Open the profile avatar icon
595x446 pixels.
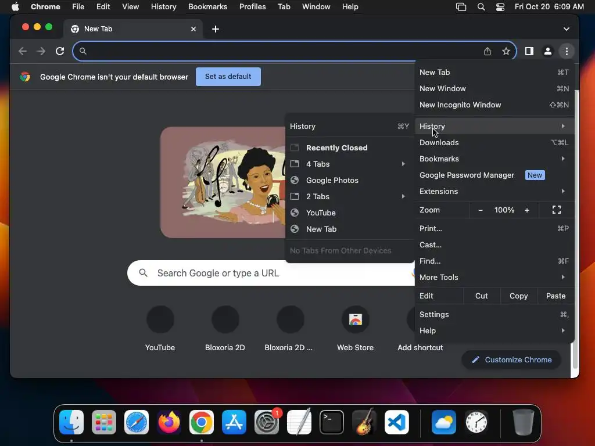click(x=547, y=51)
